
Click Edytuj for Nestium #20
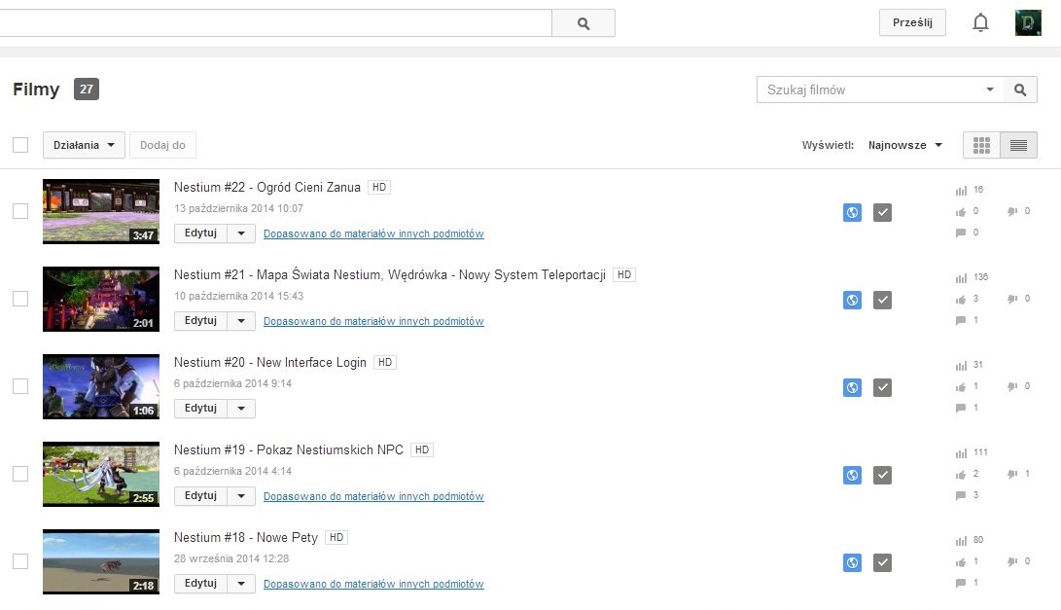[x=200, y=409]
